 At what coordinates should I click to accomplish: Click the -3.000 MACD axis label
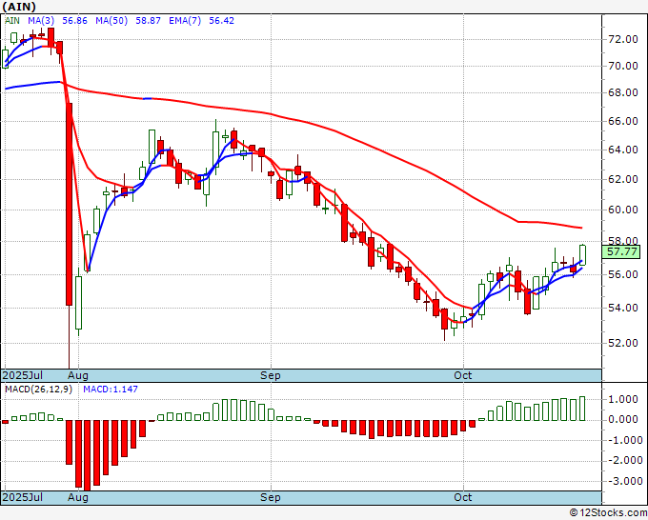click(x=625, y=481)
